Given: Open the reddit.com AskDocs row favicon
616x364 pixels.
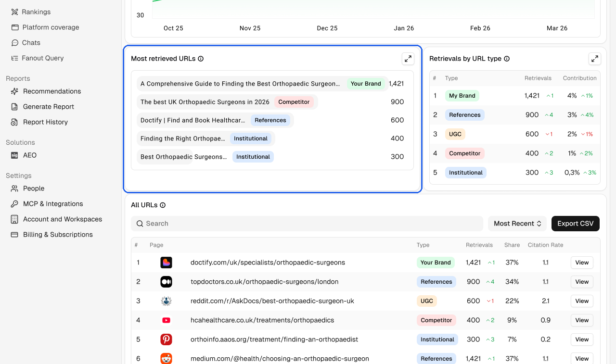Looking at the screenshot, I should click(x=166, y=301).
